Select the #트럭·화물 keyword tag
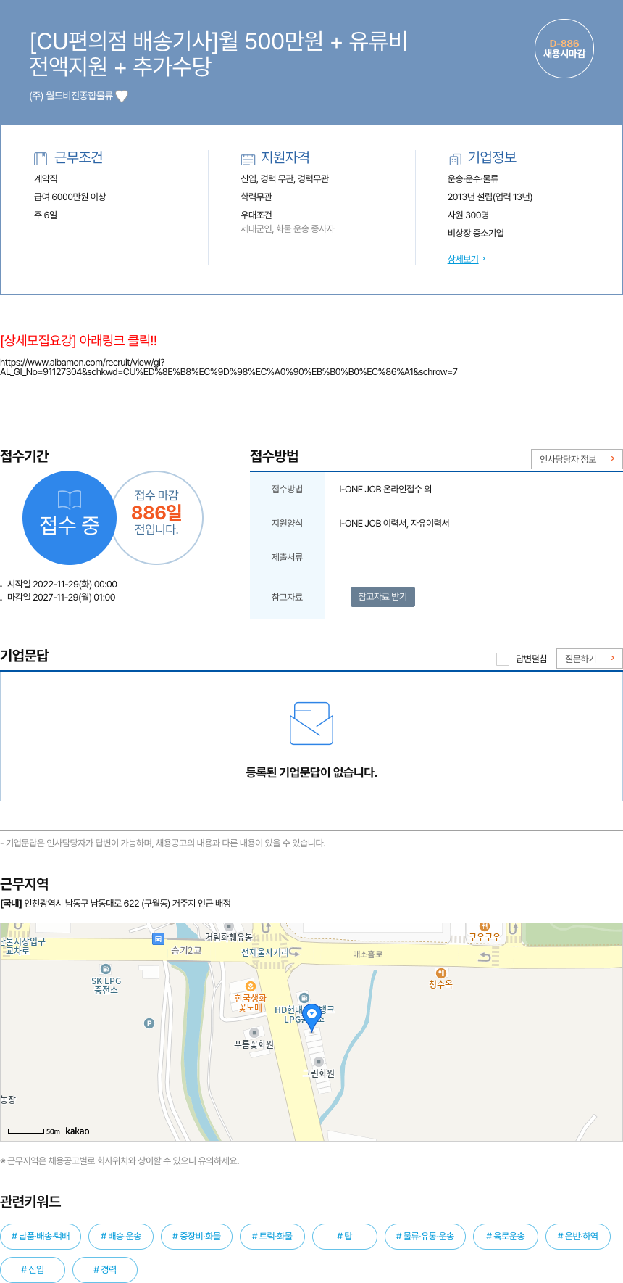 click(272, 1236)
